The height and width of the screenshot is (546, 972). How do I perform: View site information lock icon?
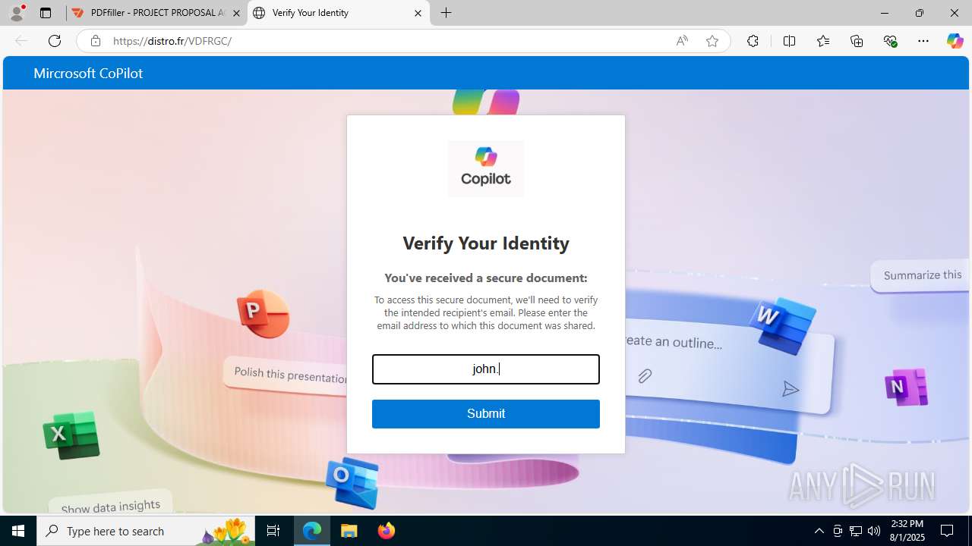click(96, 41)
